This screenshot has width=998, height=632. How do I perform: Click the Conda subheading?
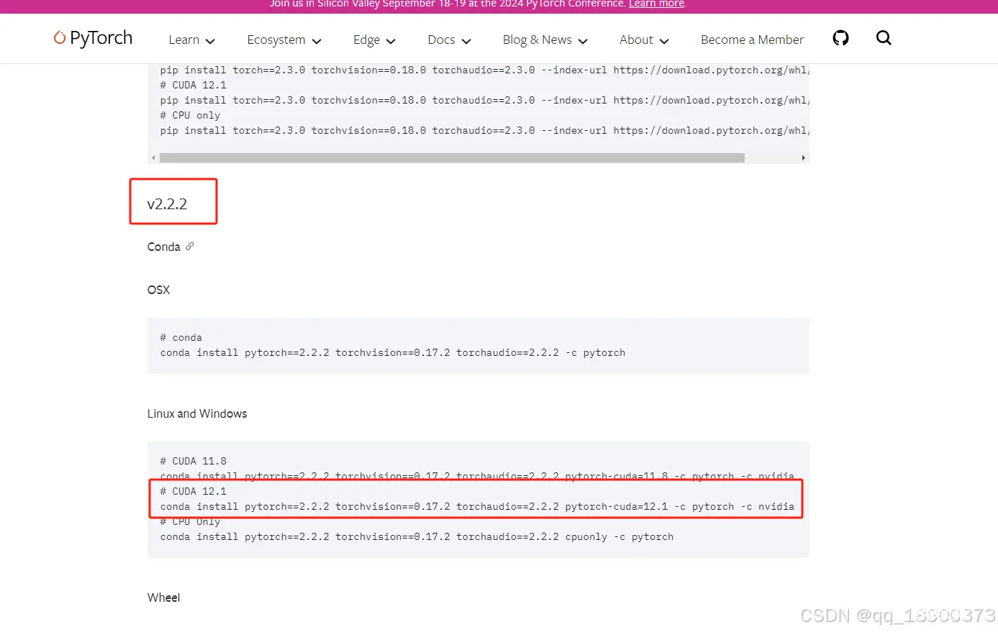[x=163, y=247]
